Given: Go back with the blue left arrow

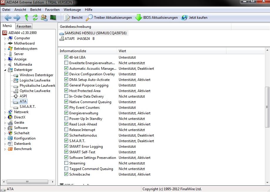Looking at the screenshot, I should tap(8, 18).
